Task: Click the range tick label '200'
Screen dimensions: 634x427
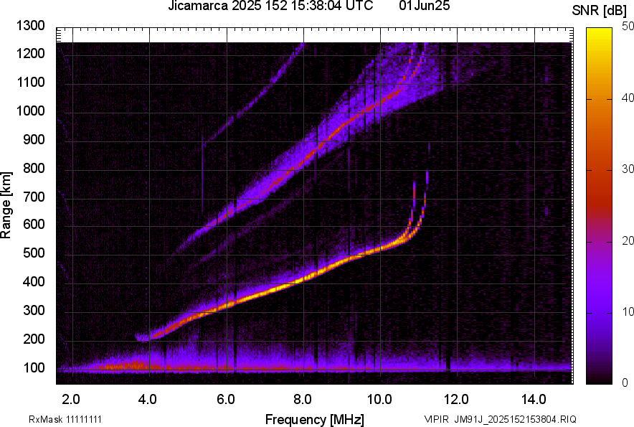Action: 34,339
